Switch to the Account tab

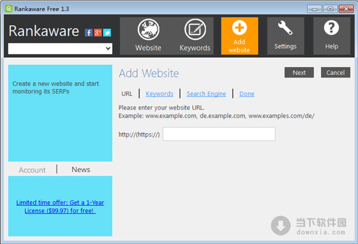tap(32, 170)
